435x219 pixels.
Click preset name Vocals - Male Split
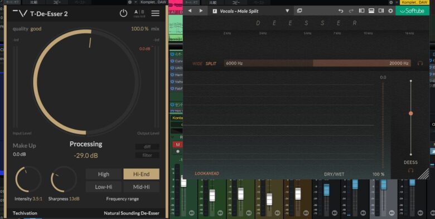239,11
